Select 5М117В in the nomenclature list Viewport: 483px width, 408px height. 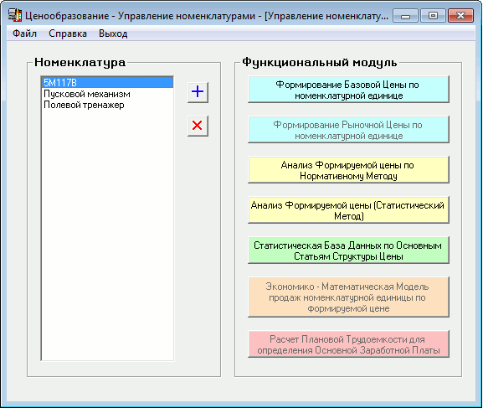click(x=107, y=83)
